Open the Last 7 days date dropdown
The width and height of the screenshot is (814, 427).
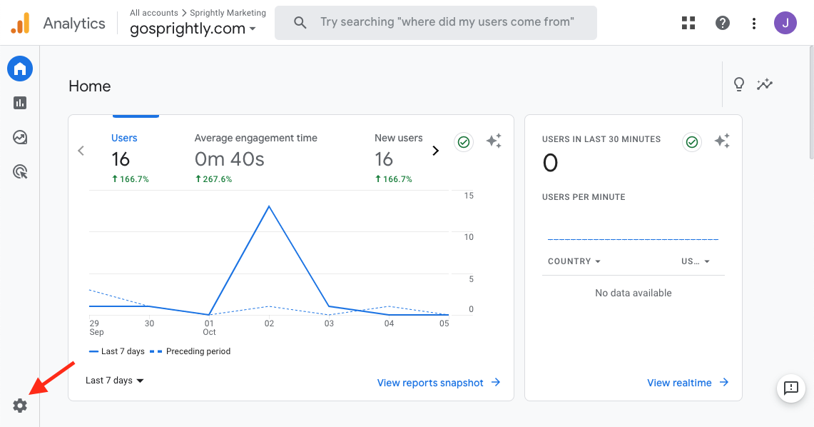point(114,381)
